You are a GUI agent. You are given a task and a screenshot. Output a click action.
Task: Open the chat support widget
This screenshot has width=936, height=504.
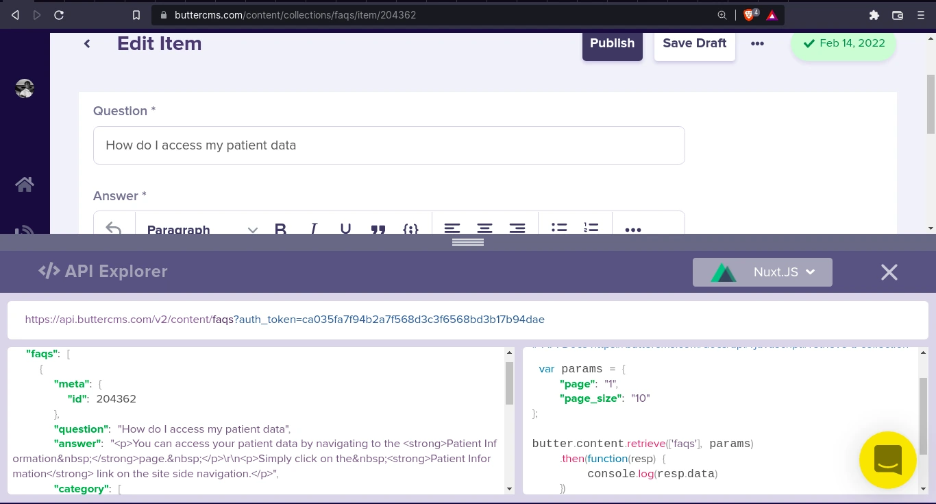(888, 460)
